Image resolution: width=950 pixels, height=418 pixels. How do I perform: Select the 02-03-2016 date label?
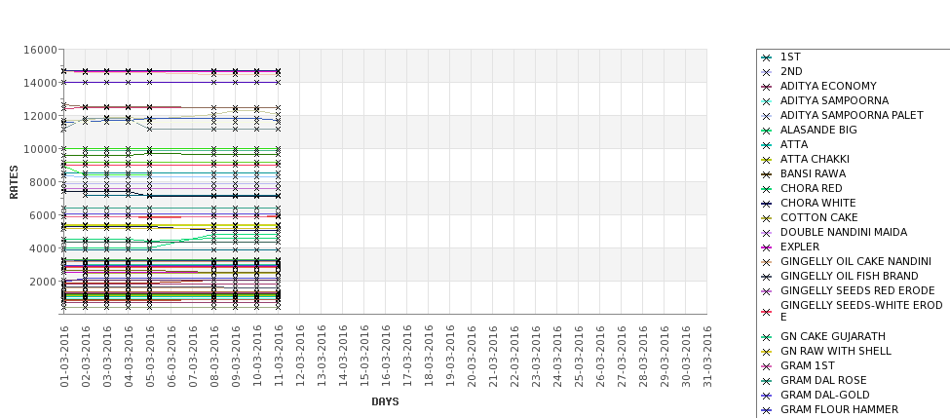pos(86,357)
